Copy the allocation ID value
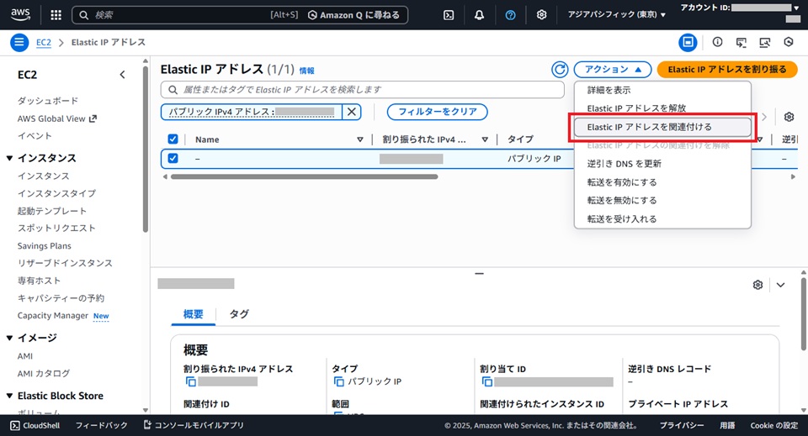Image resolution: width=808 pixels, height=436 pixels. coord(487,381)
